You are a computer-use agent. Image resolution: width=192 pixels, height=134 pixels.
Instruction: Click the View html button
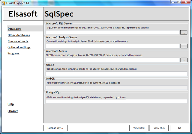(139, 128)
